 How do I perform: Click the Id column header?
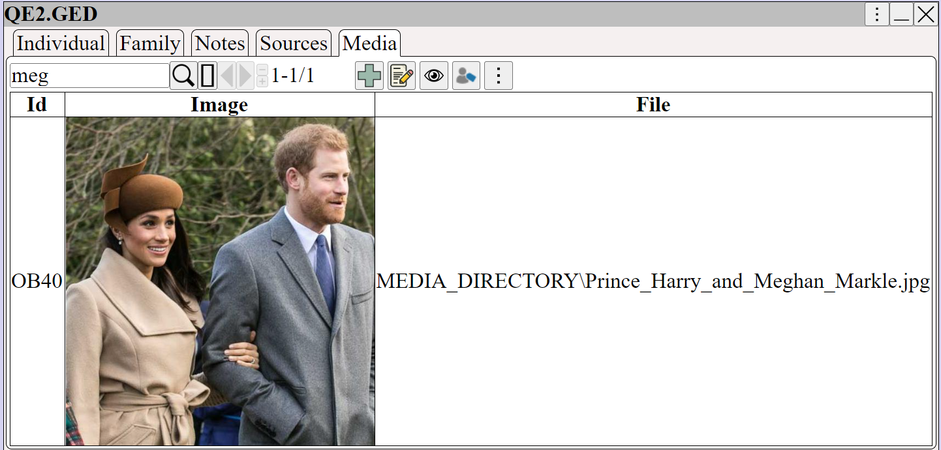click(38, 105)
